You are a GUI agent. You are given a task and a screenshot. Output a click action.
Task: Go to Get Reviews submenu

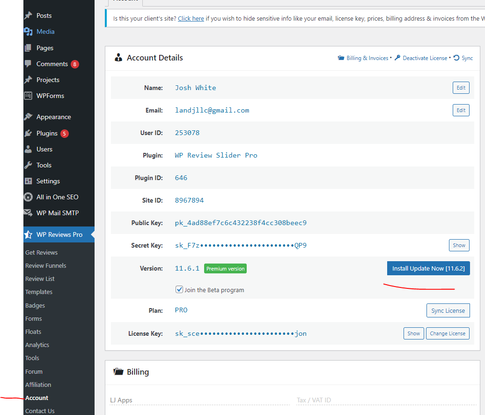point(42,253)
